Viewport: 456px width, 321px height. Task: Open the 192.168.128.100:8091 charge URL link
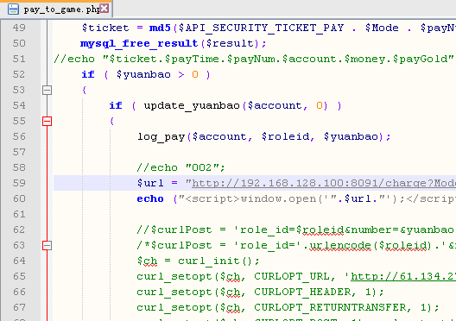pyautogui.click(x=324, y=183)
